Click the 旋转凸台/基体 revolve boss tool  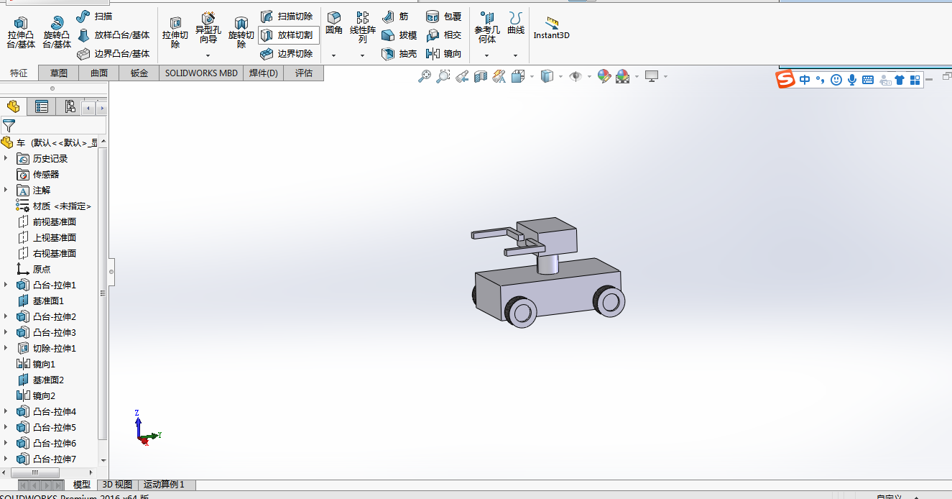(57, 33)
